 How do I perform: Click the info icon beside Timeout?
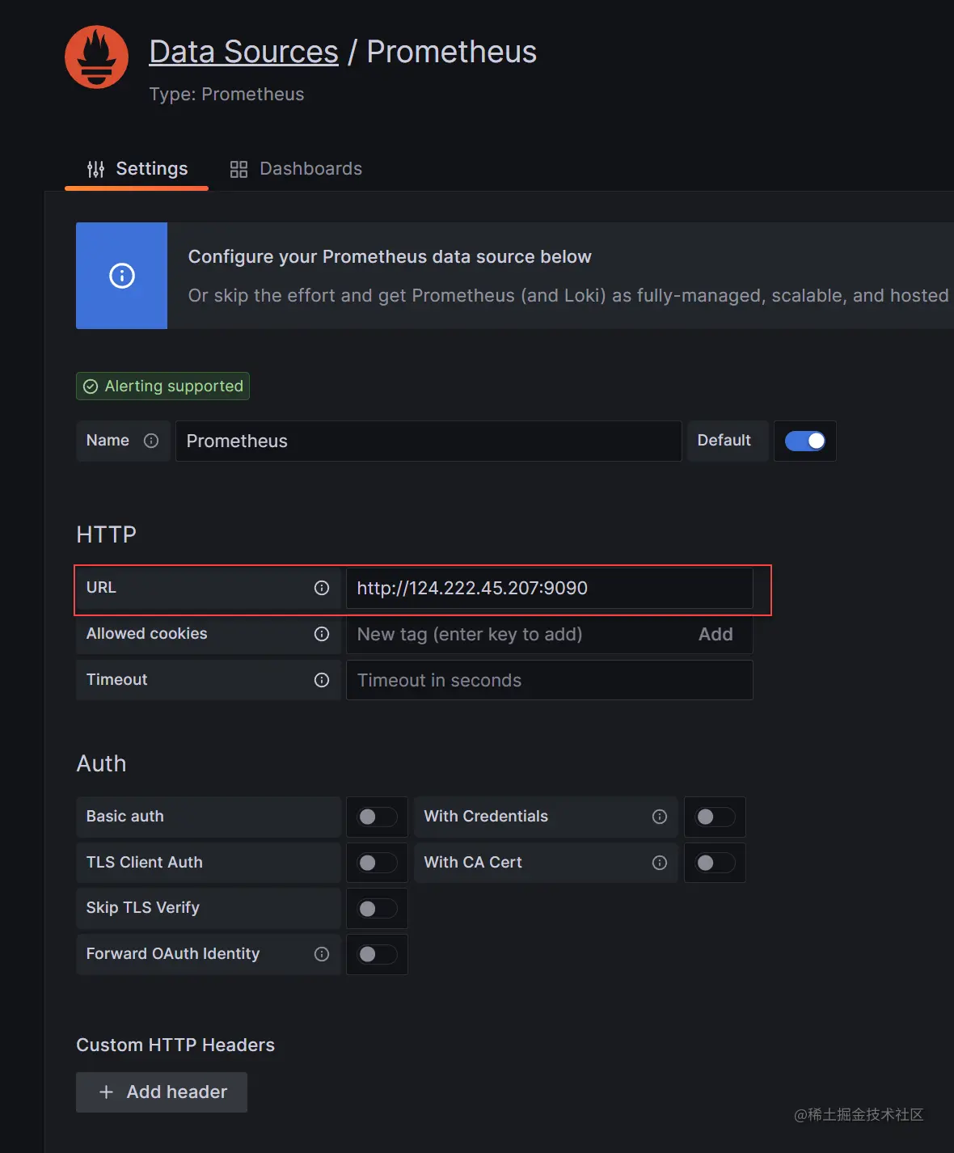pyautogui.click(x=322, y=680)
